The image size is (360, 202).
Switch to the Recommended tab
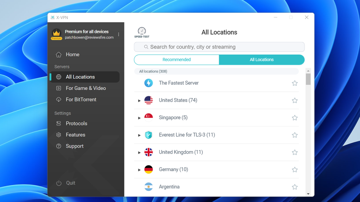(x=176, y=60)
